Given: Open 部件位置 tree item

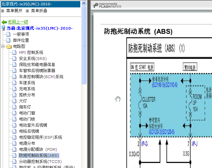Looking at the screenshot, I should coord(21,40).
